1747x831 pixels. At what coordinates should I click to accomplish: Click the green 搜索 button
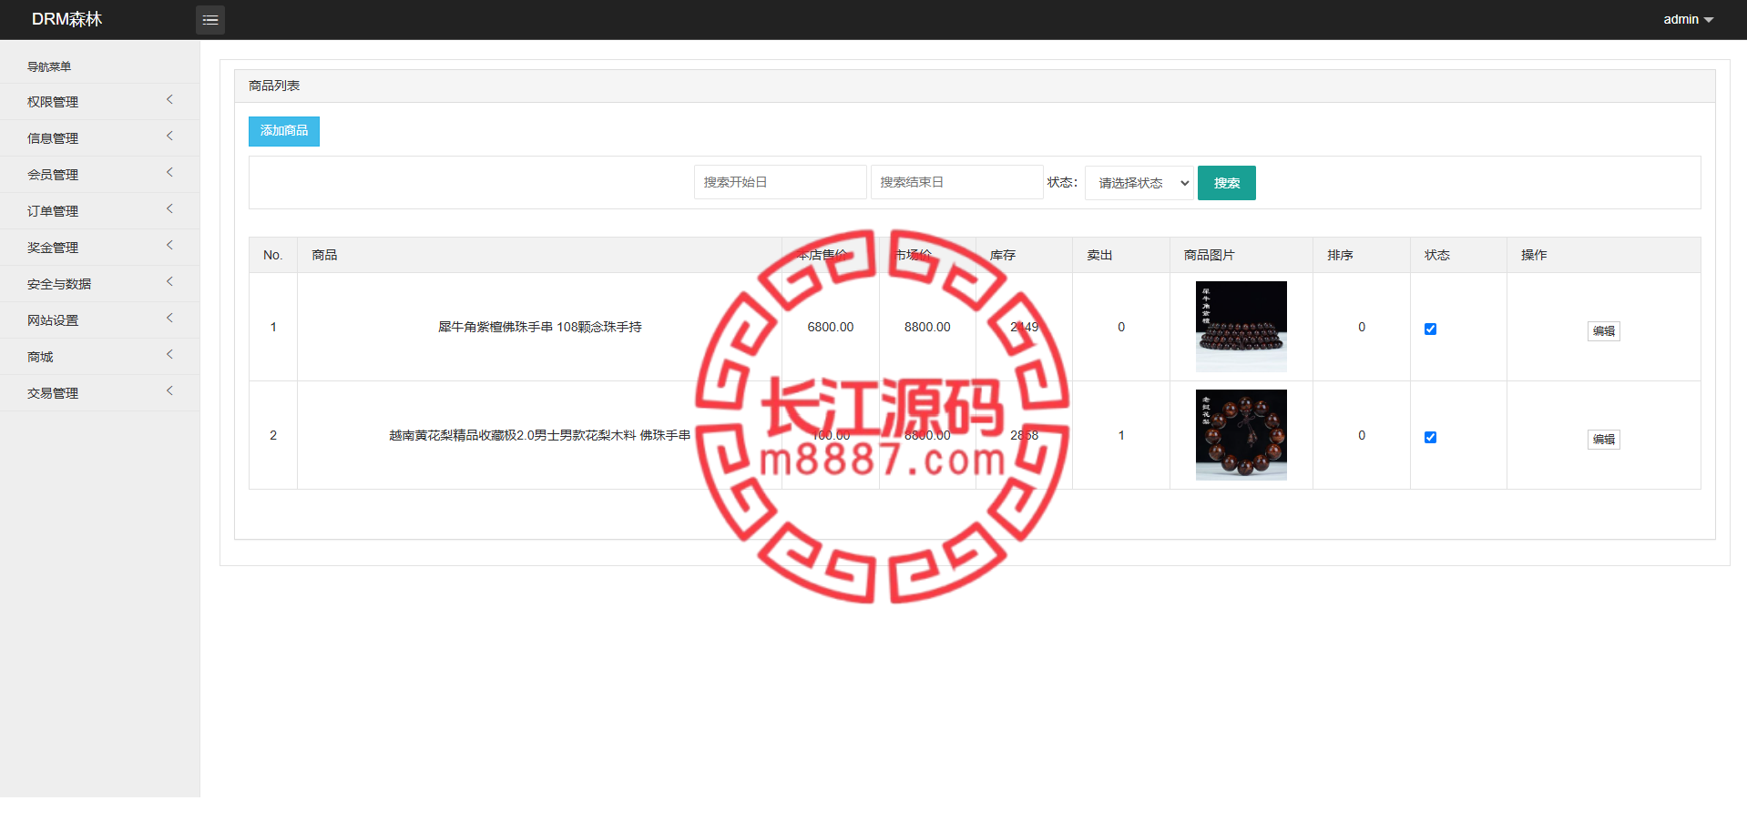click(x=1227, y=183)
